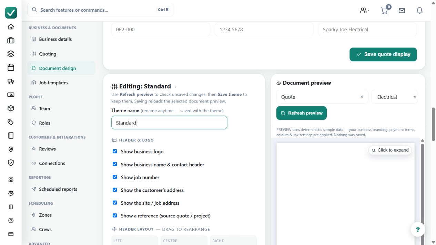
Task: Open the Electrical trade dropdown
Action: 394,97
